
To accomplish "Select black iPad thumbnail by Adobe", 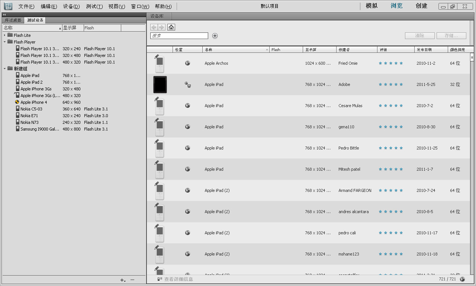I will click(x=160, y=84).
